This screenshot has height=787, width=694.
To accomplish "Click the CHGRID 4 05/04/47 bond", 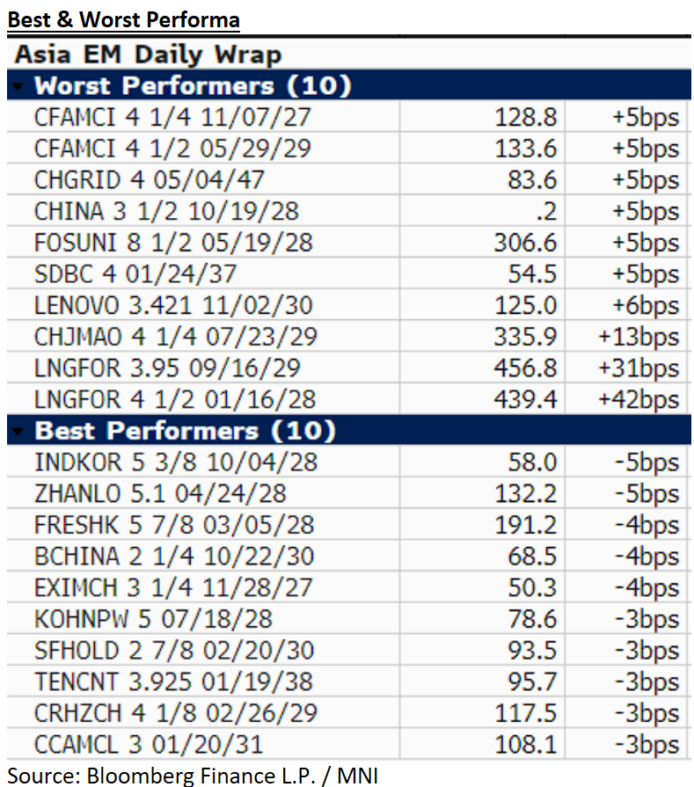I will pyautogui.click(x=149, y=180).
